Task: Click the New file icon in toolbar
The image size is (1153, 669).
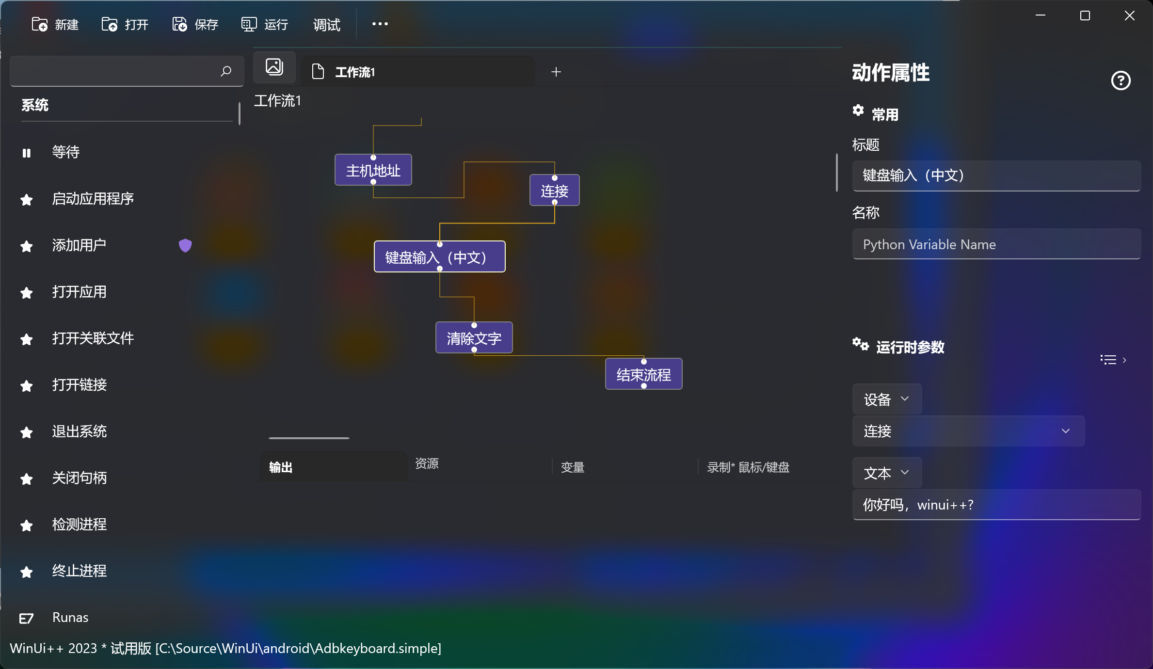Action: tap(39, 24)
